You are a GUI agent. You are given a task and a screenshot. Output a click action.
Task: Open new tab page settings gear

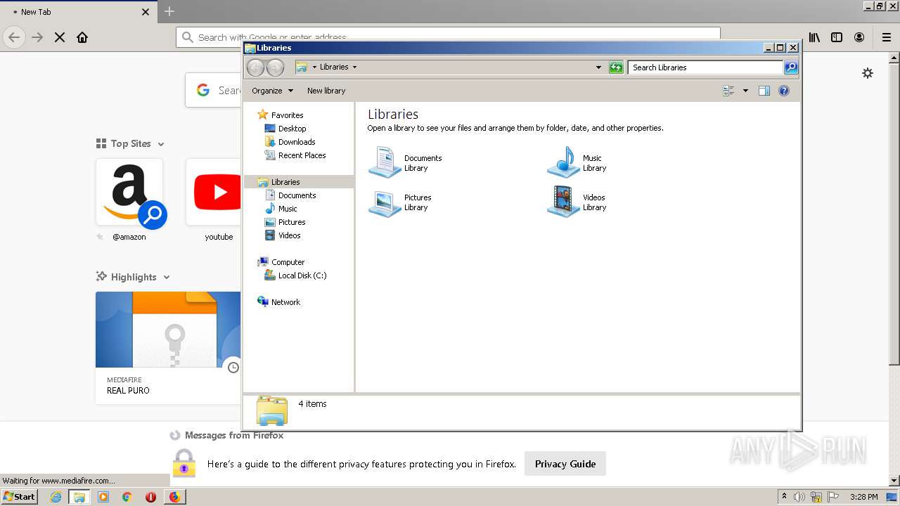tap(868, 73)
